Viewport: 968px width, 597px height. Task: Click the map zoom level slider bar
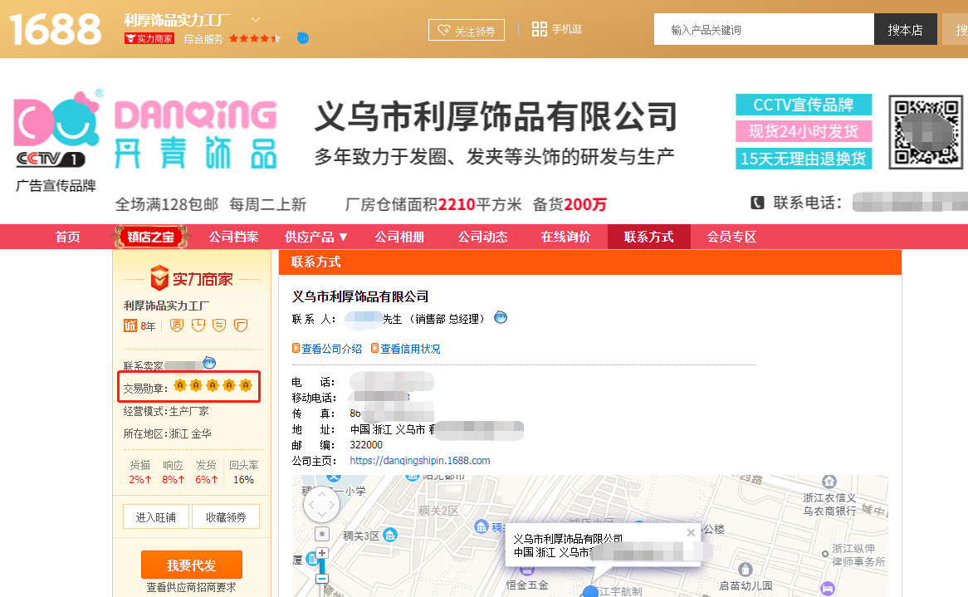pos(321,566)
